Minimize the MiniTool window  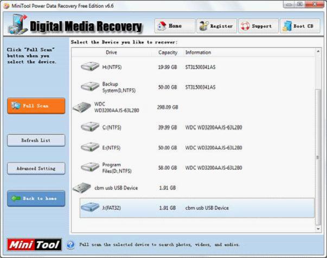click(x=289, y=4)
